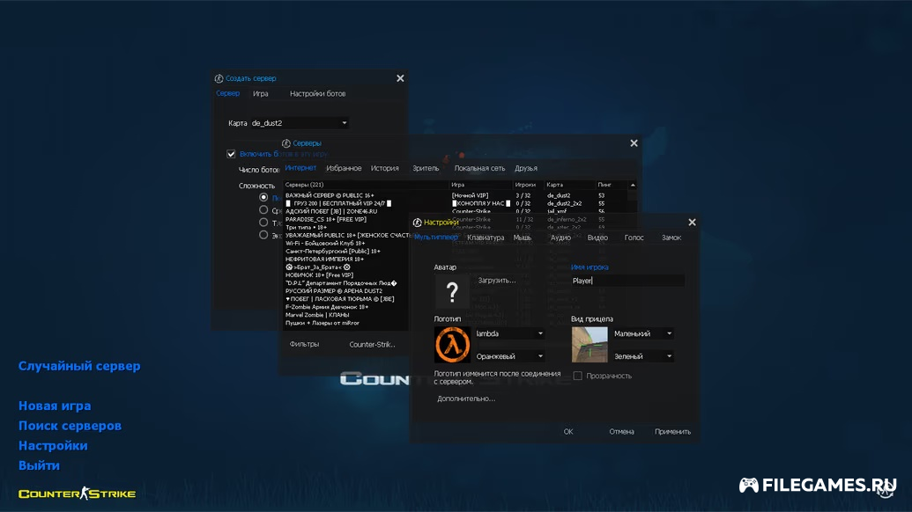Image resolution: width=912 pixels, height=512 pixels.
Task: Switch to the История servers tab
Action: click(x=385, y=168)
